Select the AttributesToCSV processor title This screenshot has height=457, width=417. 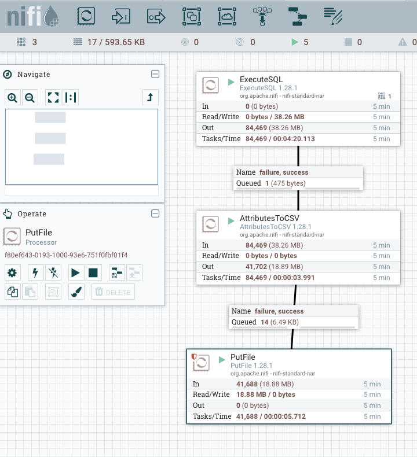click(x=269, y=218)
